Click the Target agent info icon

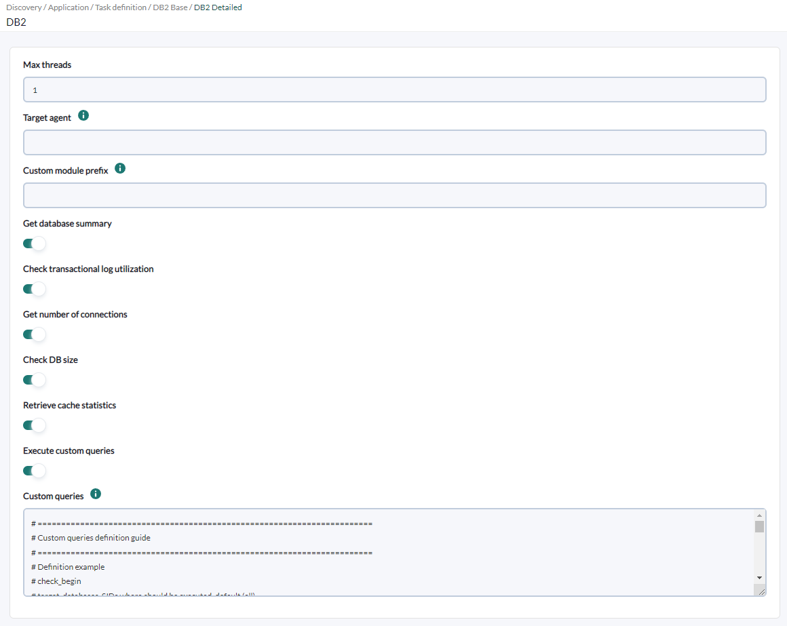tap(83, 115)
